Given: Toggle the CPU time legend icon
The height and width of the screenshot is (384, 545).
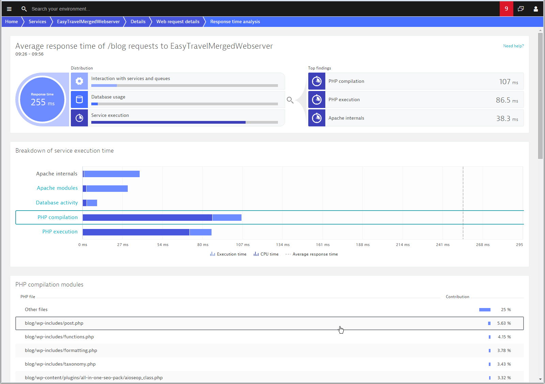Looking at the screenshot, I should coord(256,254).
